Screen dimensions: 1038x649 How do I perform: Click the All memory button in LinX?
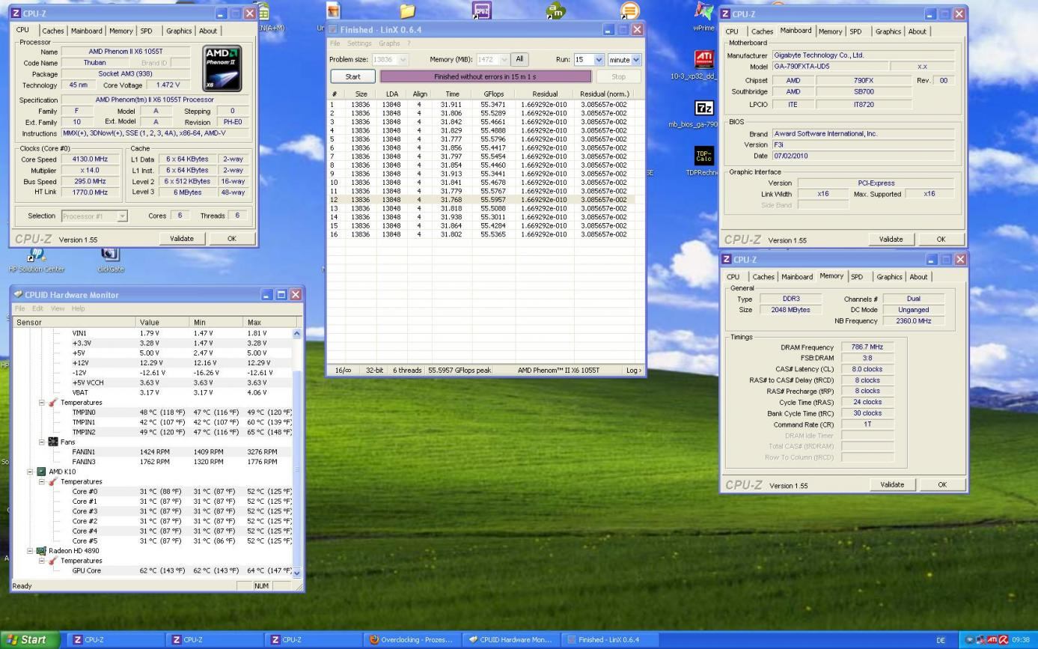point(519,59)
